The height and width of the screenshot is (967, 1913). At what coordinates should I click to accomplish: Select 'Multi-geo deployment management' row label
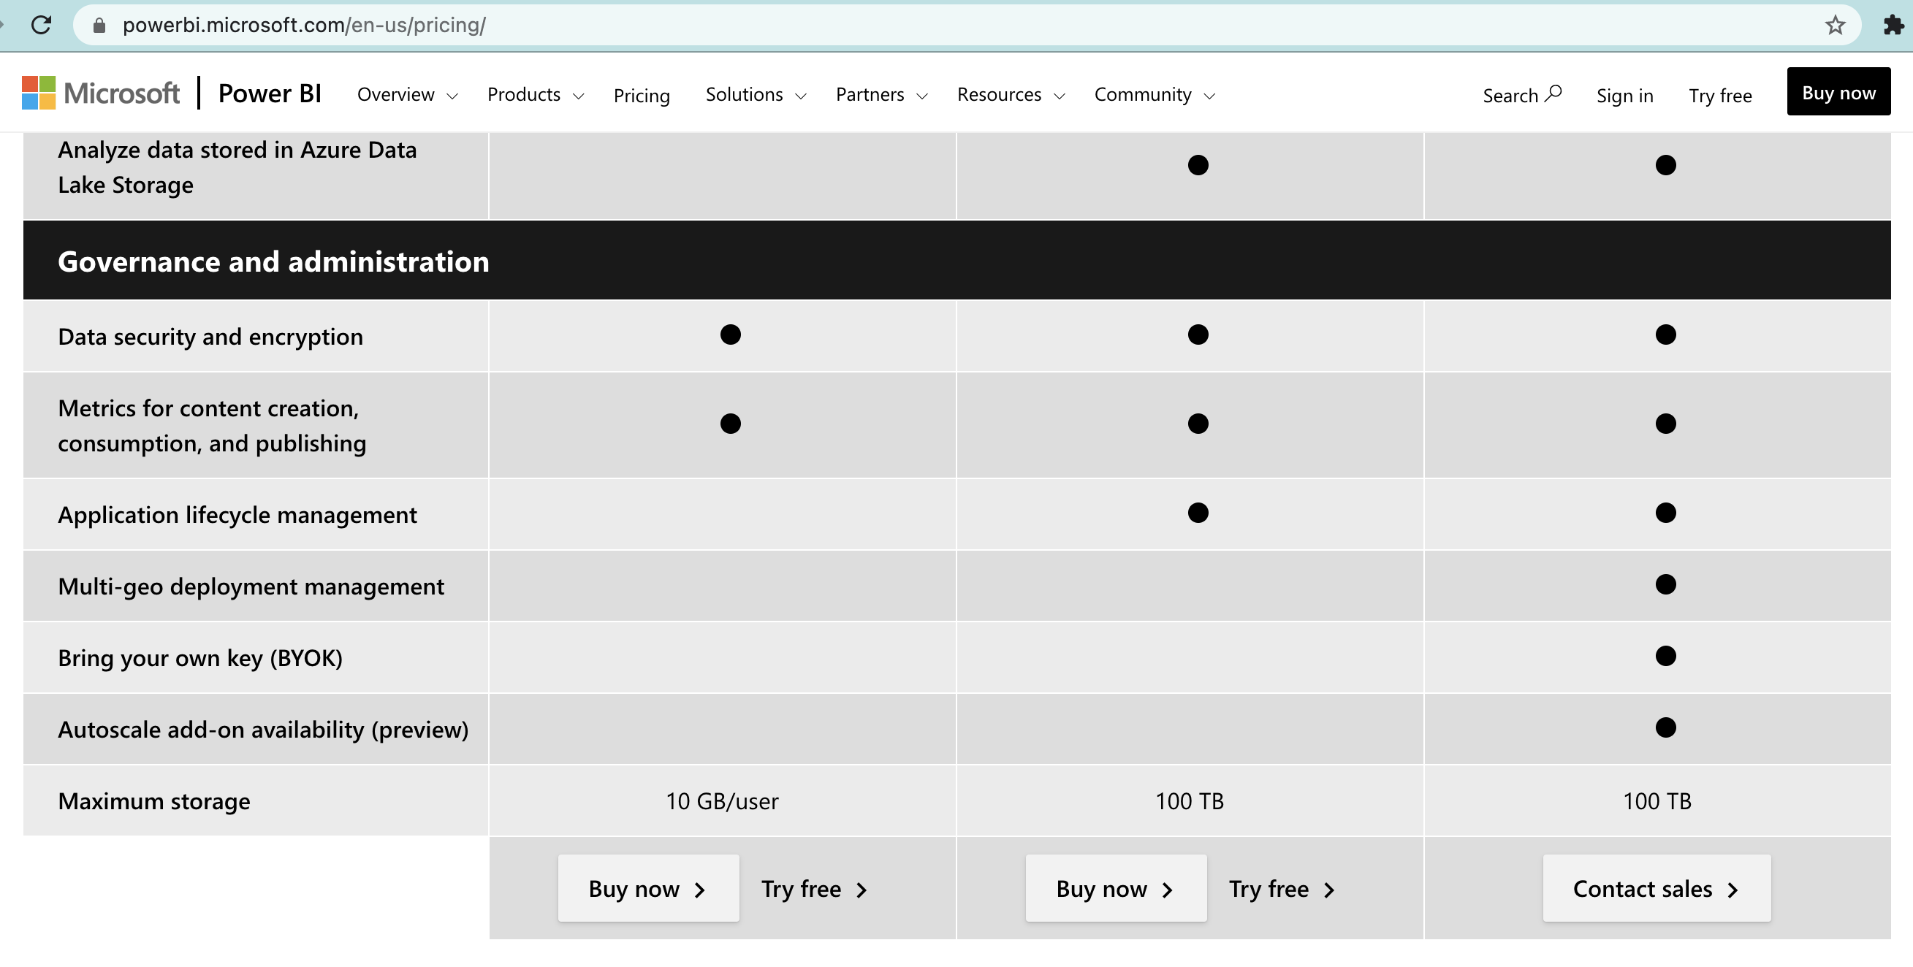tap(251, 586)
